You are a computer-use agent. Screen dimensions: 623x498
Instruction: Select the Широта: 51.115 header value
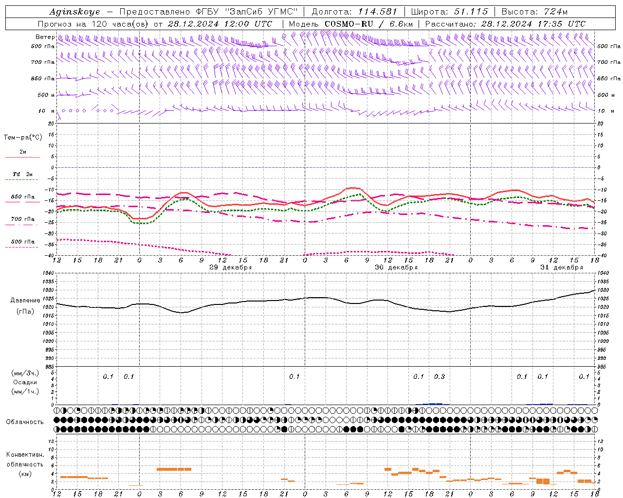point(449,12)
